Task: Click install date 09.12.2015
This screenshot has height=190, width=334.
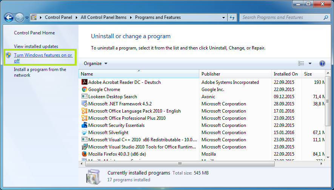Action: [x=284, y=97]
